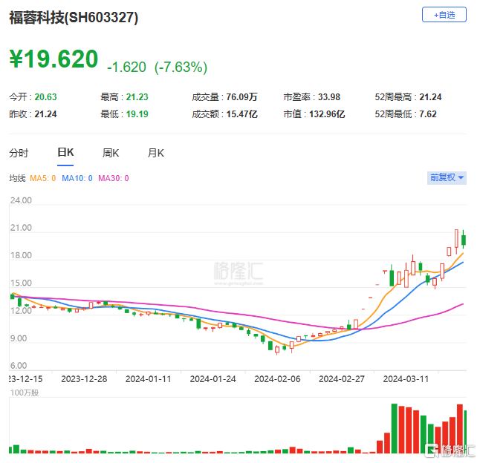Select the 今开 value 20.63
The image size is (480, 463).
click(45, 97)
